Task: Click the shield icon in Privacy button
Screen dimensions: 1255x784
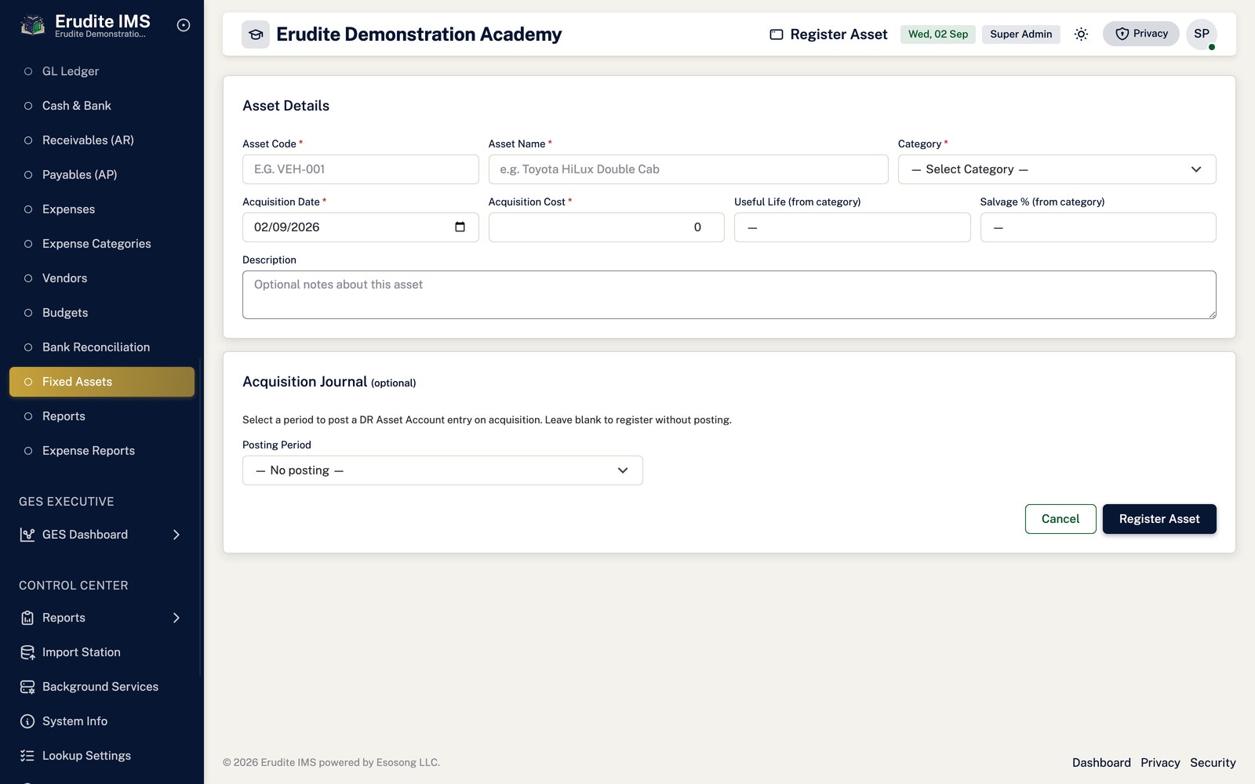Action: pos(1122,34)
